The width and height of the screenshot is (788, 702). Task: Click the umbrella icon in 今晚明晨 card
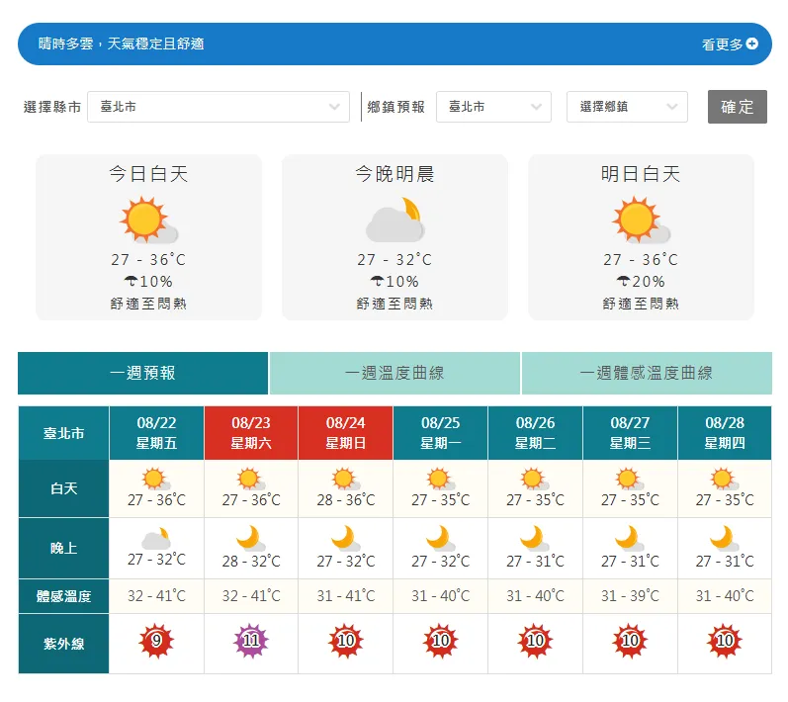point(377,281)
